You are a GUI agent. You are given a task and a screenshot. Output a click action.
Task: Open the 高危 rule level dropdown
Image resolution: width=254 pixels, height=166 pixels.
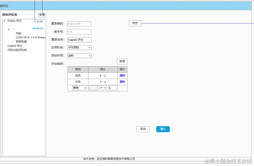click(79, 88)
